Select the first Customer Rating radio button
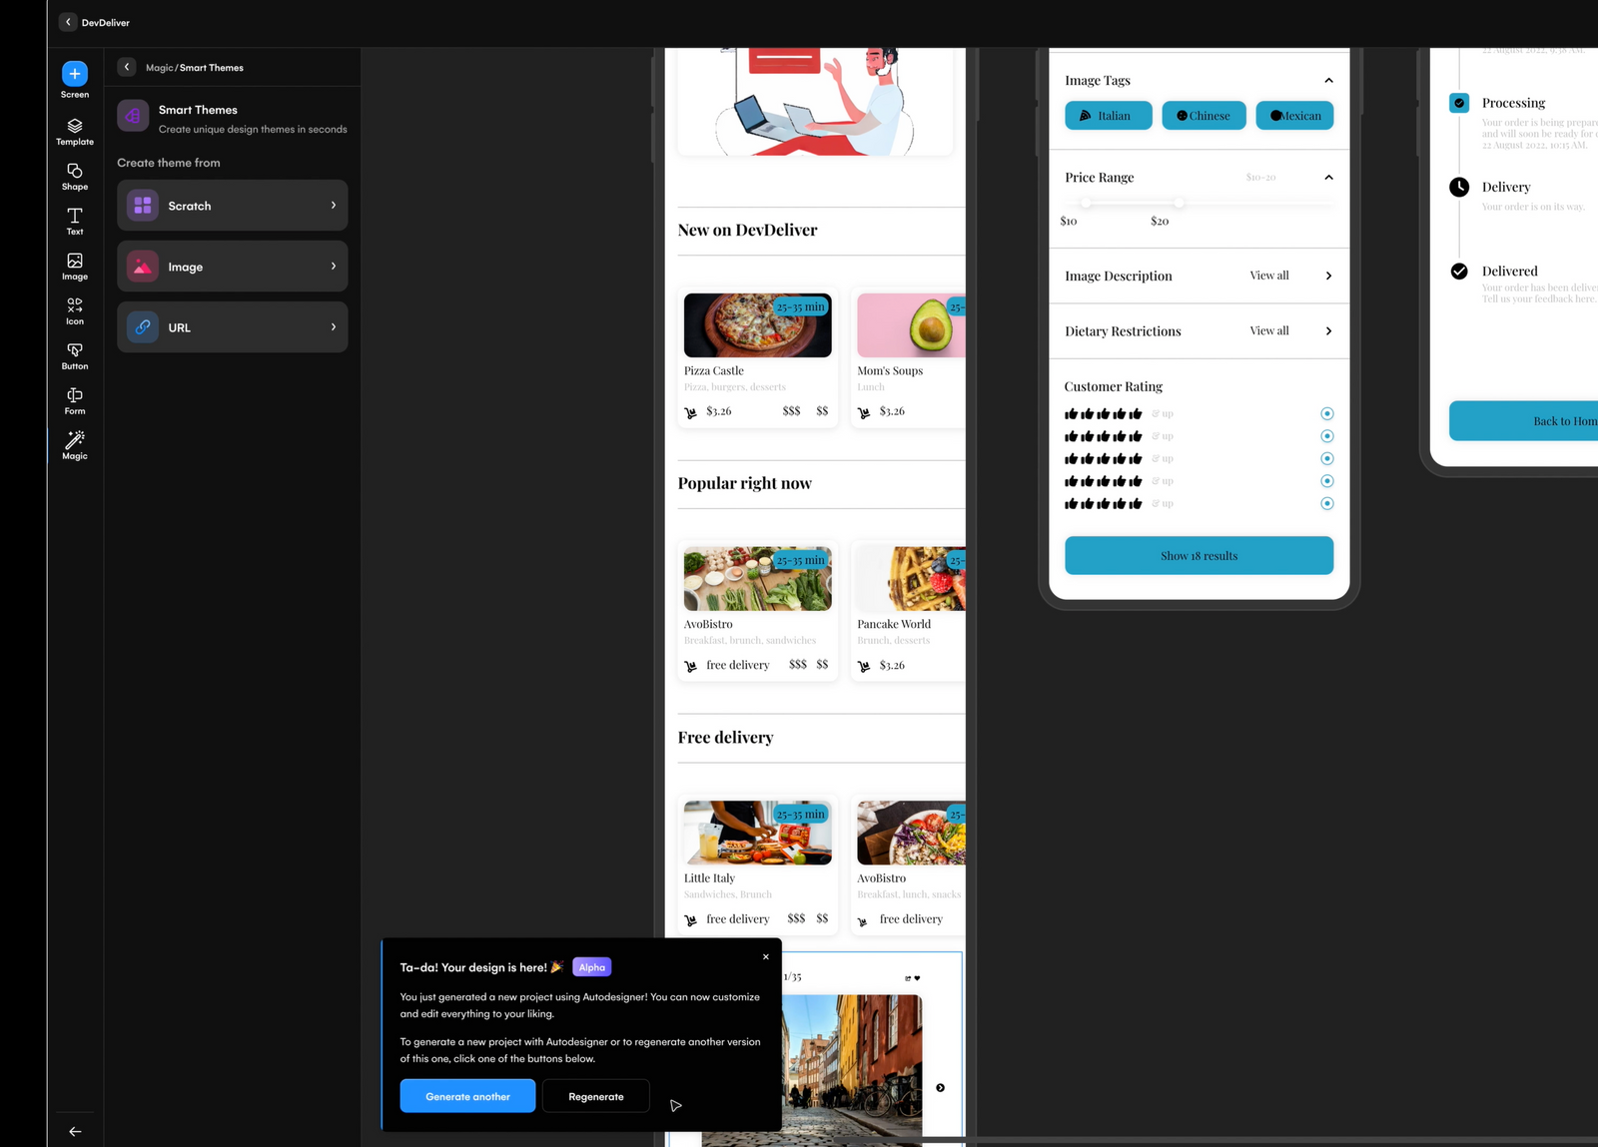 [x=1327, y=412]
